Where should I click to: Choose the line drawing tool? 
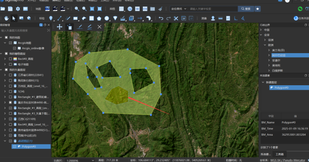click(x=59, y=18)
